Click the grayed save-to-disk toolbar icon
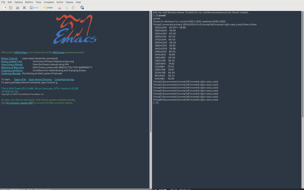 point(18,8)
